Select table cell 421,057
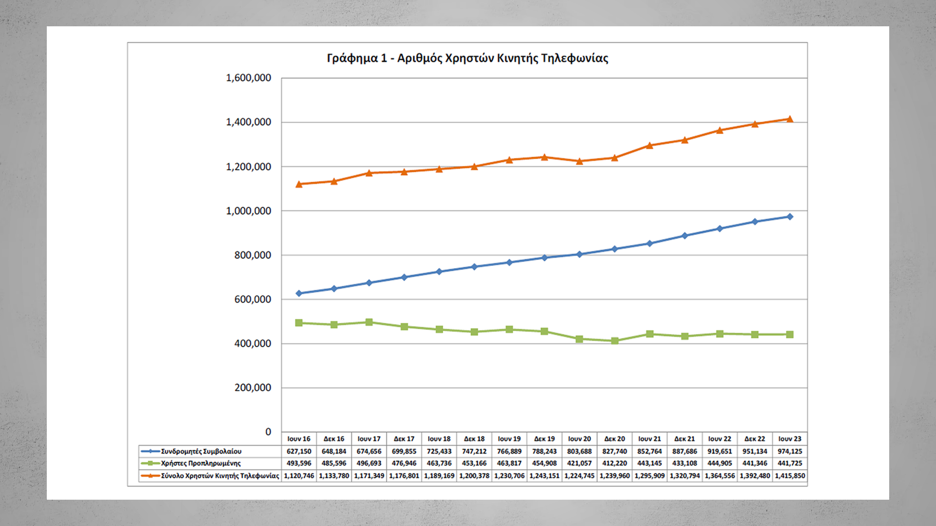Screen dimensions: 936x526 click(580, 463)
